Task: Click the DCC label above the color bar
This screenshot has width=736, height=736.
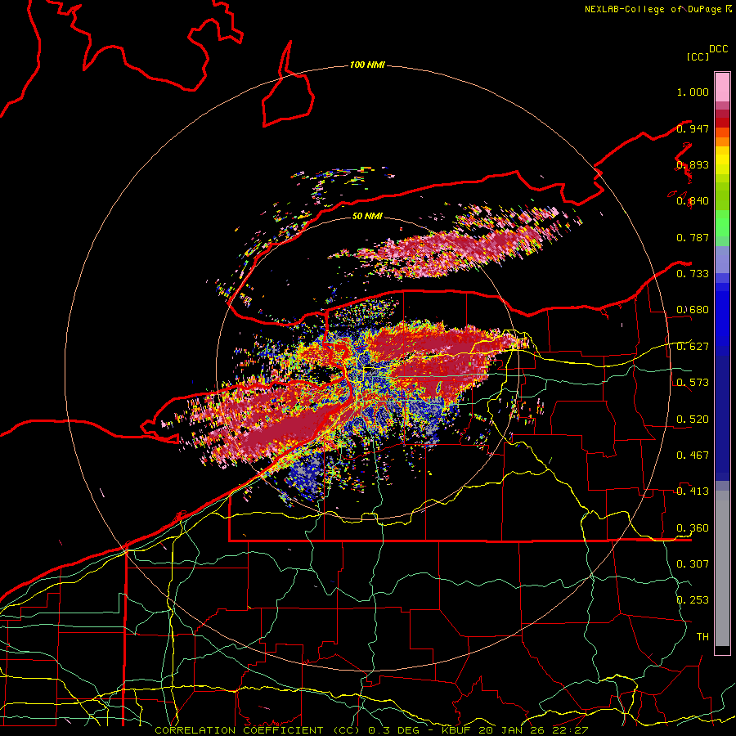Action: (719, 49)
